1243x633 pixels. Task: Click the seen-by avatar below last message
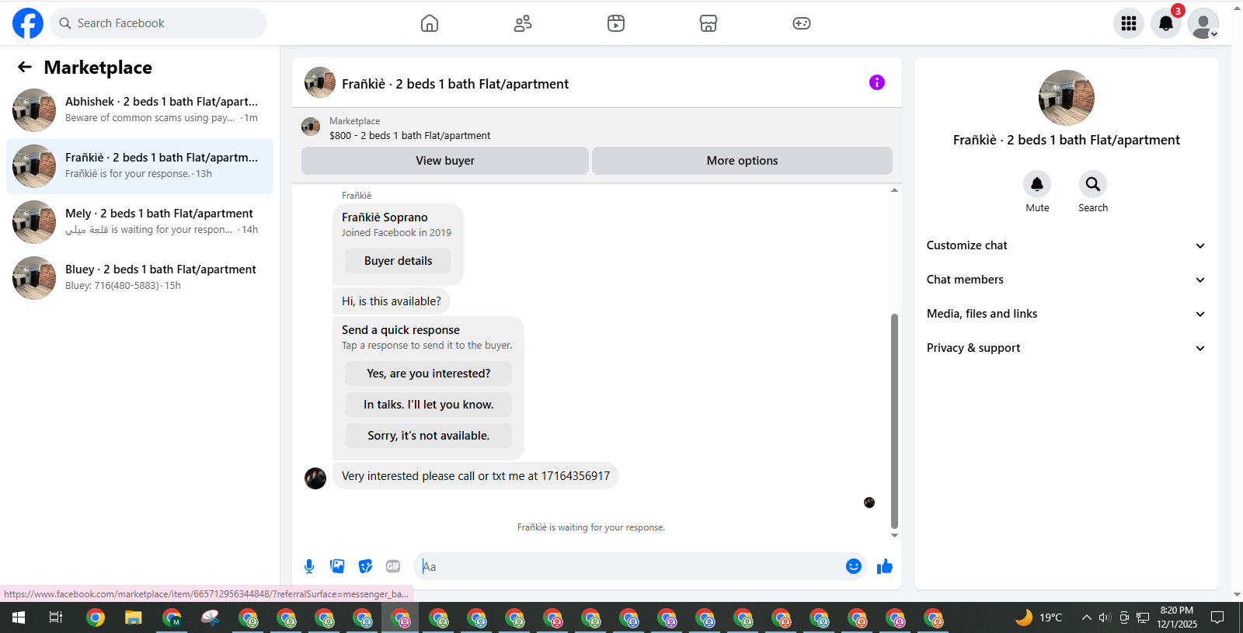(x=869, y=503)
